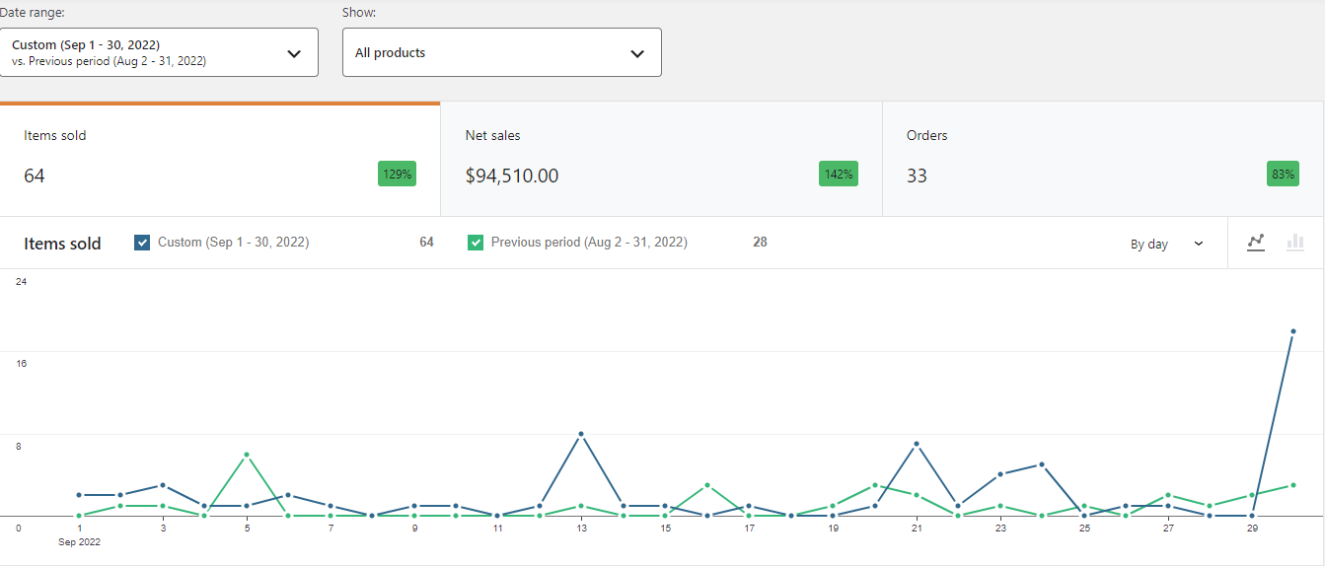Click the $94,510.00 net sales value
Screen dimensions: 1325x566
(x=512, y=176)
